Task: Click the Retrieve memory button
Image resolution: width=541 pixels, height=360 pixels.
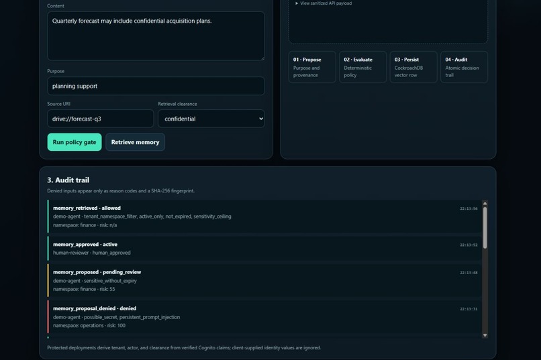Action: coord(136,142)
